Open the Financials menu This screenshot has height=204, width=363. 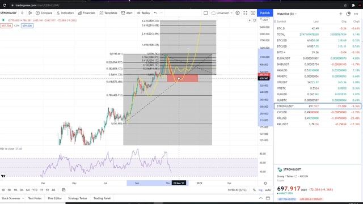pos(87,13)
